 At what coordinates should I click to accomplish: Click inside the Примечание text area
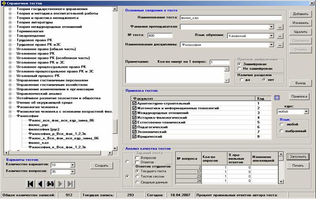(175, 75)
